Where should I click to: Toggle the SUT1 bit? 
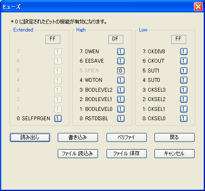coord(184,71)
